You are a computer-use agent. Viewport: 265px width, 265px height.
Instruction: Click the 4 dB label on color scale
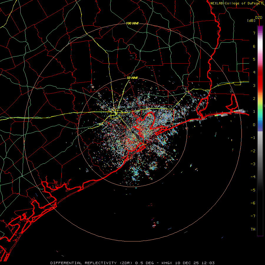tap(254, 72)
